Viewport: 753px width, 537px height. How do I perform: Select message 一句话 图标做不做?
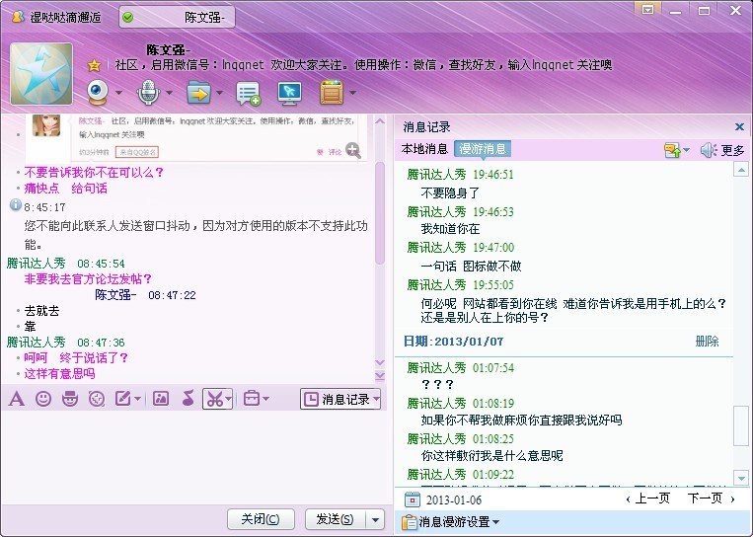click(471, 267)
